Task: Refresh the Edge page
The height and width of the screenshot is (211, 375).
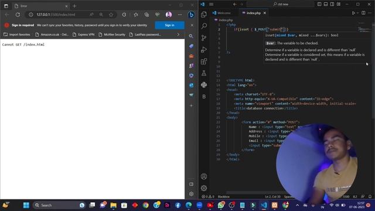Action: [x=18, y=15]
